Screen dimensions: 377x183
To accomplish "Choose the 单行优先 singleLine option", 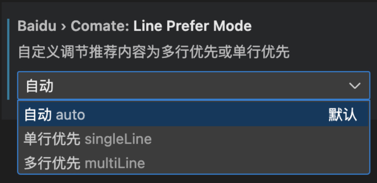I will pos(193,139).
